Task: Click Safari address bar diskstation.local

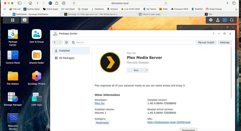Action: click(x=120, y=3)
